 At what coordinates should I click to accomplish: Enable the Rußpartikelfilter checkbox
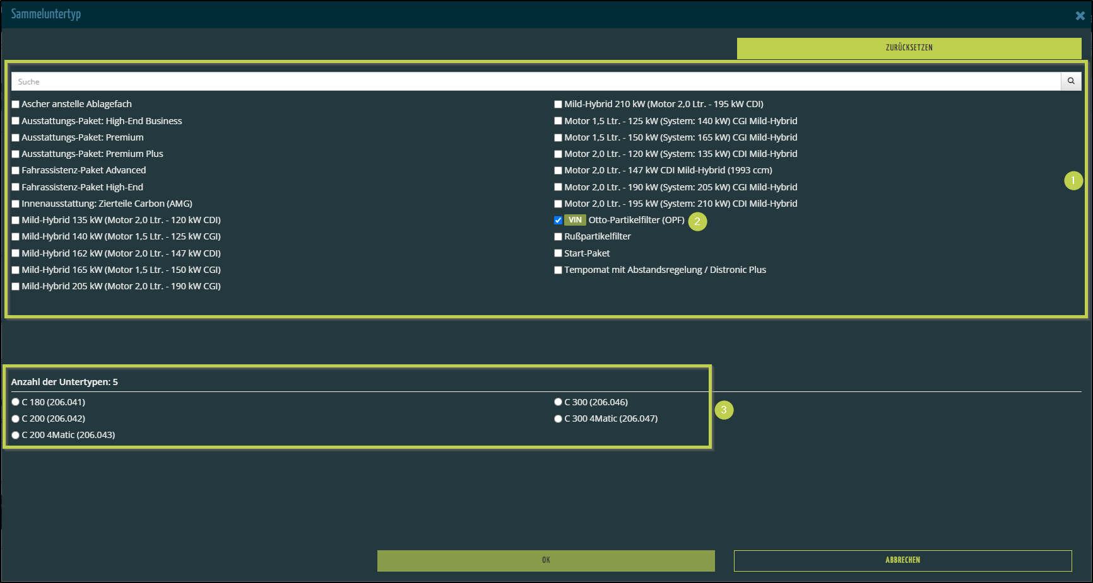pos(558,237)
